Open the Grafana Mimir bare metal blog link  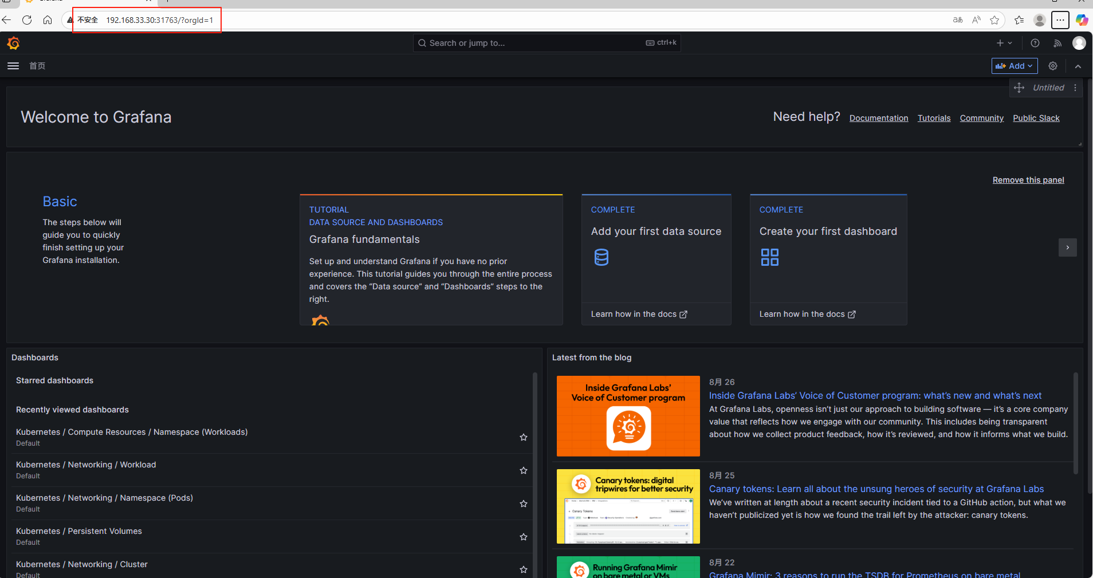(x=864, y=574)
